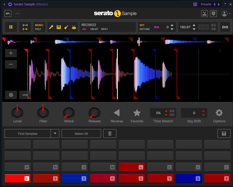The width and height of the screenshot is (233, 187).
Task: Toggle the cue play mode icon
Action: click(25, 27)
